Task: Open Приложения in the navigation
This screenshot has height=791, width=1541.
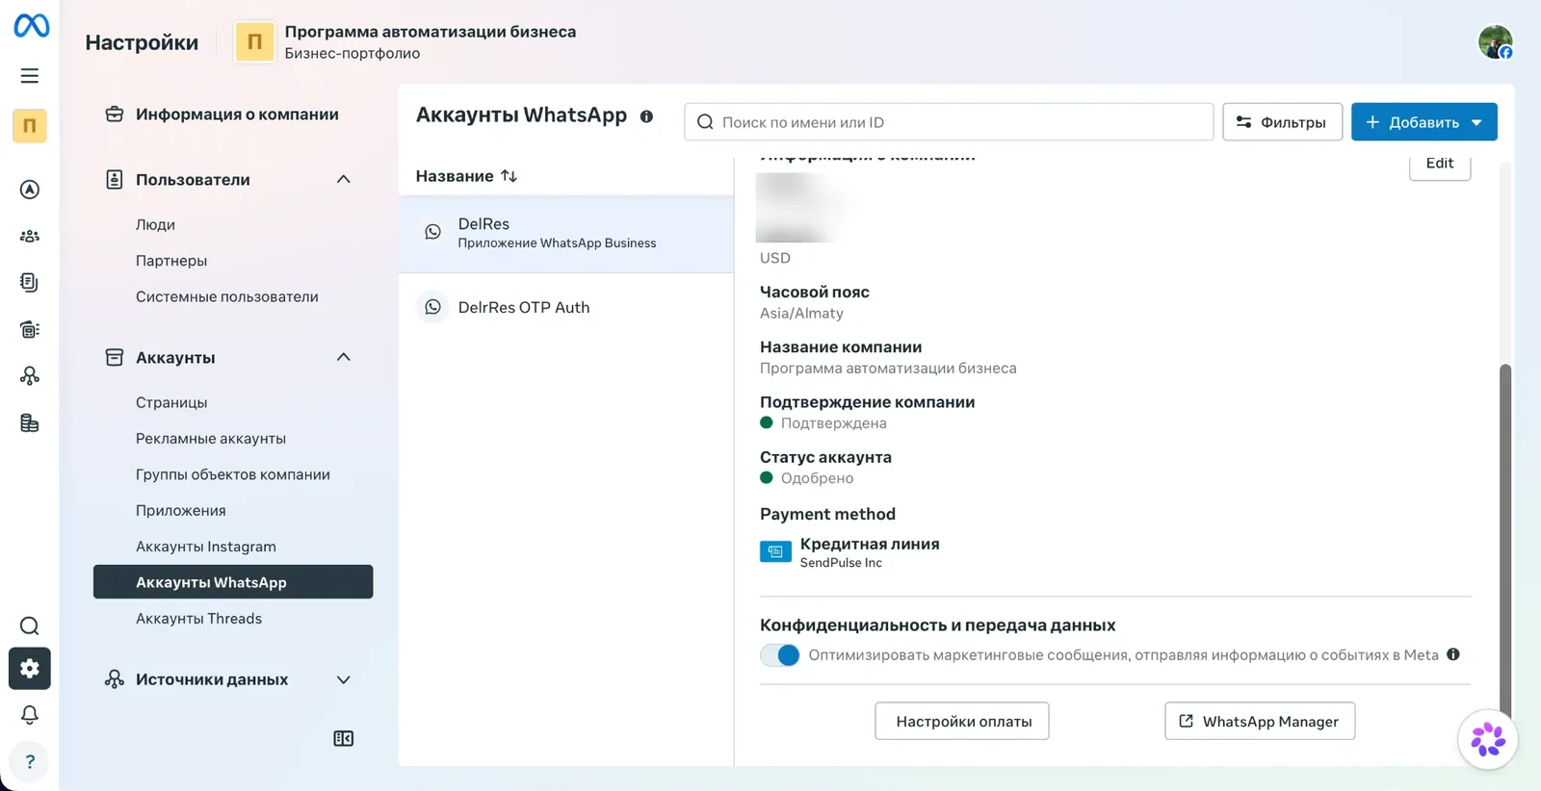Action: coord(181,510)
